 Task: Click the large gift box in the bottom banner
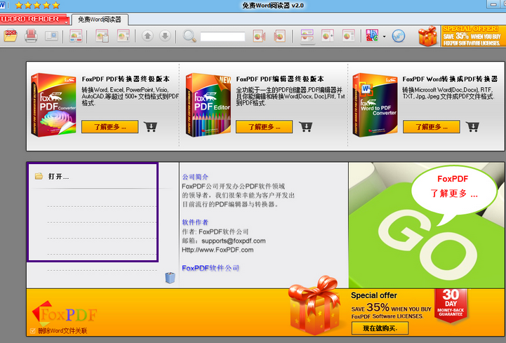(x=314, y=307)
